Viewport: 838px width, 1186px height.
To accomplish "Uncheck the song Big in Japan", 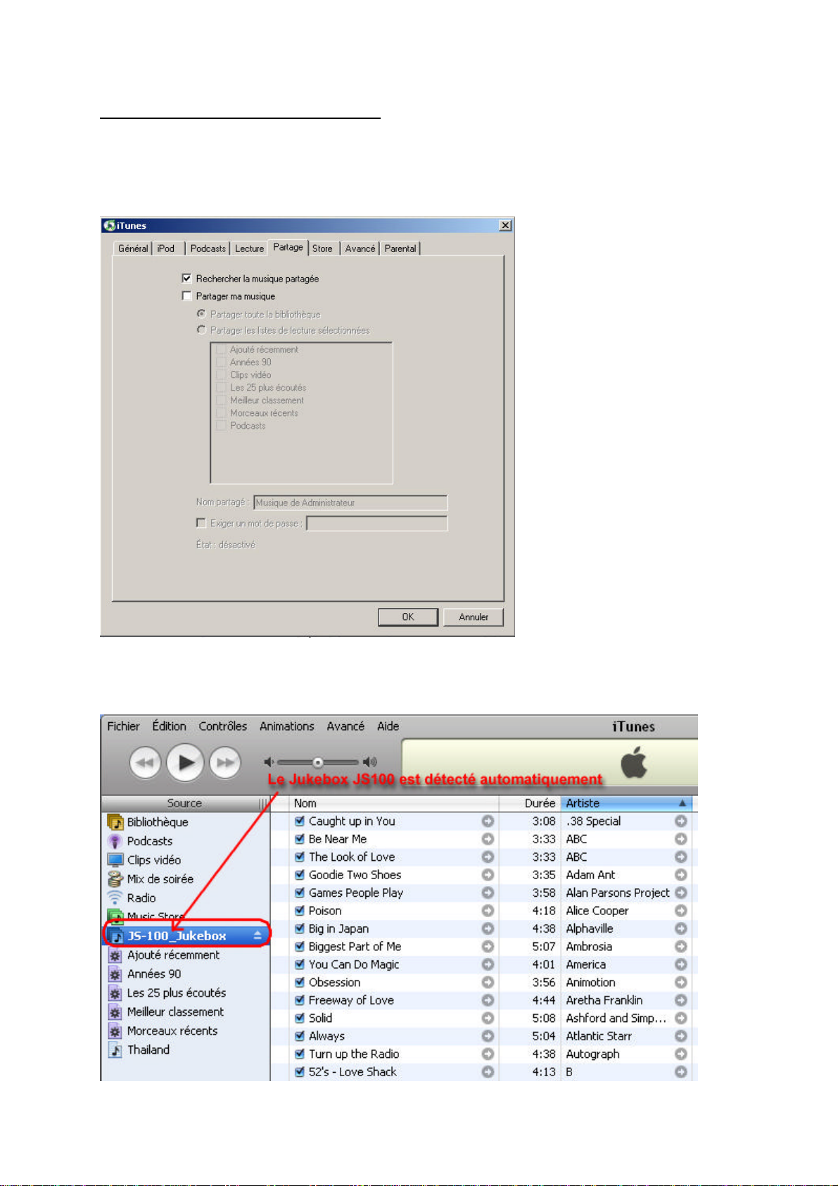I will (x=300, y=928).
